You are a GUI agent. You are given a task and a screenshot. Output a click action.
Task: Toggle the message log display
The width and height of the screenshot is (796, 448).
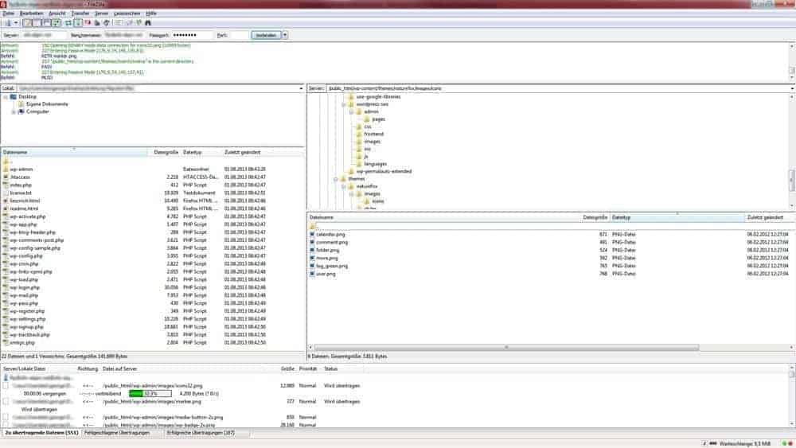(26, 24)
